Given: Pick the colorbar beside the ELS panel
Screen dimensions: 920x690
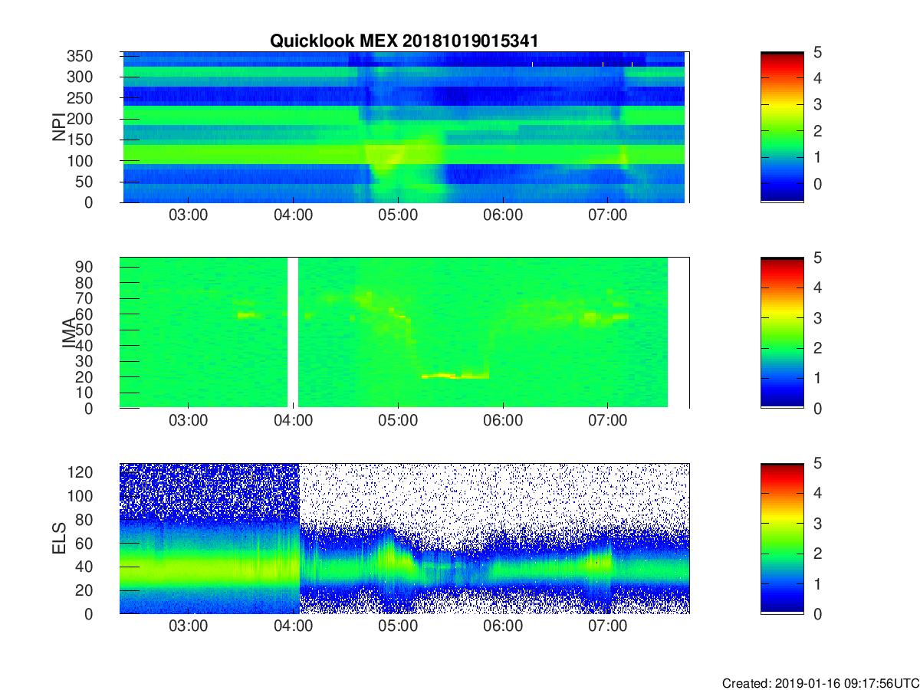Looking at the screenshot, I should tap(782, 538).
